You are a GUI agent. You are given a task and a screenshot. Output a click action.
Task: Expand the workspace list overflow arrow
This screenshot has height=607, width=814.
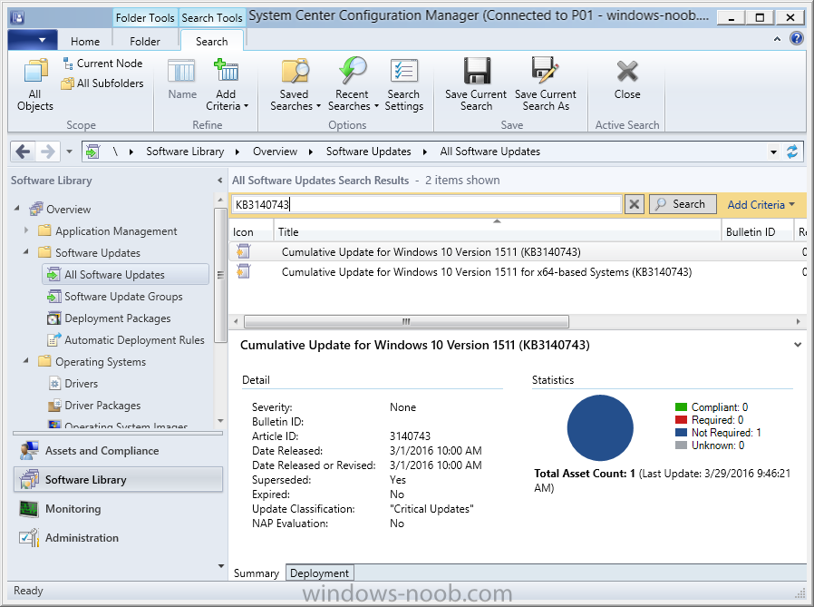(220, 566)
